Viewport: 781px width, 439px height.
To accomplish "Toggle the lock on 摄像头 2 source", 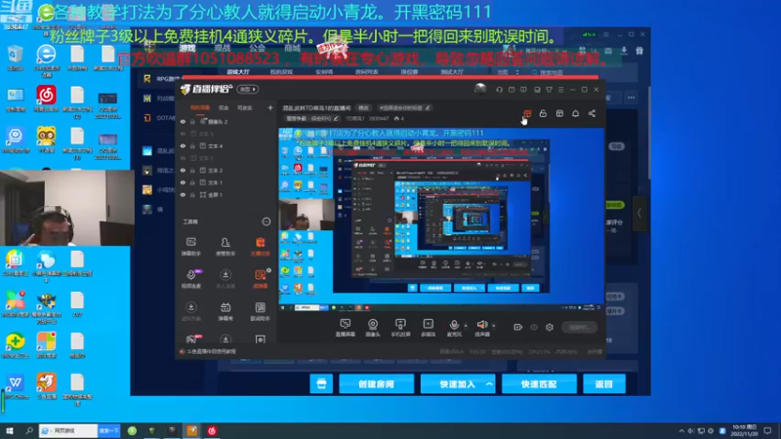I will (192, 121).
